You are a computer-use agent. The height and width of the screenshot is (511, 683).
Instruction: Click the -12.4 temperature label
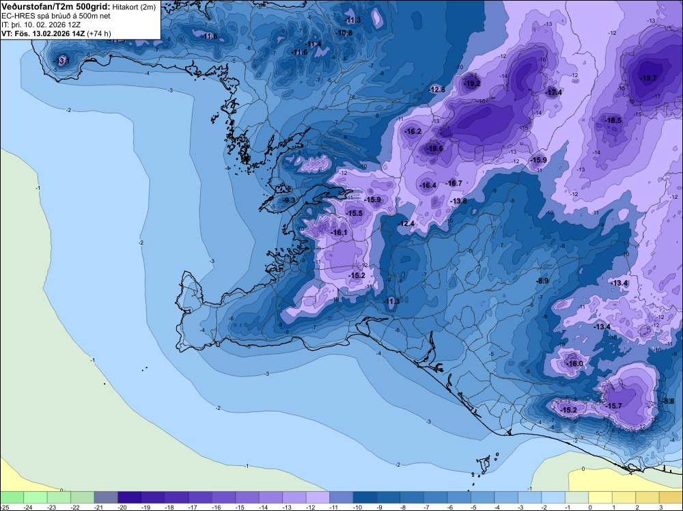406,224
